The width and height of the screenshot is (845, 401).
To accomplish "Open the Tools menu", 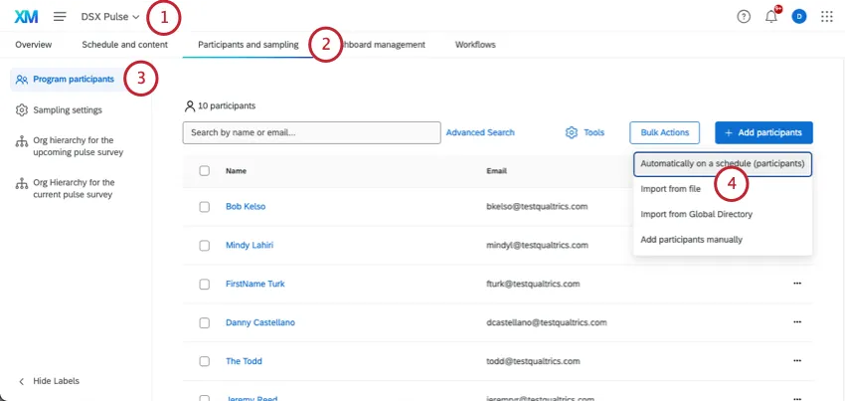I will tap(586, 132).
